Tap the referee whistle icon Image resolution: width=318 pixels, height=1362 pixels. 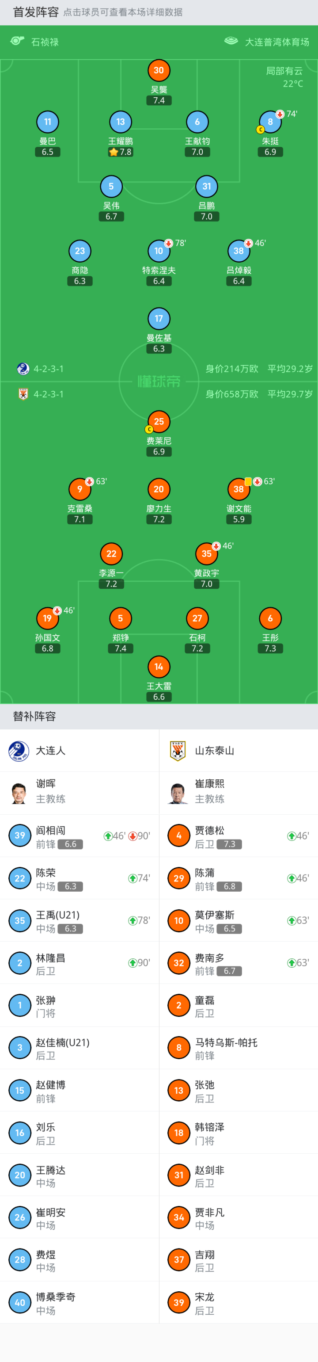pos(17,41)
